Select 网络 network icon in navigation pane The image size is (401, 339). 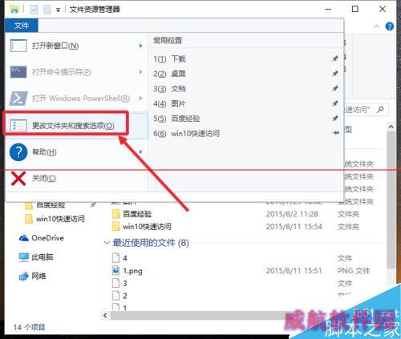24,276
